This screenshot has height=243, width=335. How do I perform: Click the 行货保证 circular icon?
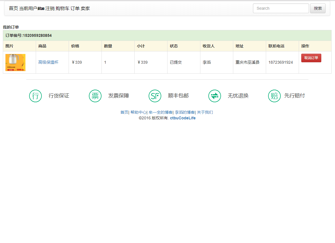click(35, 96)
